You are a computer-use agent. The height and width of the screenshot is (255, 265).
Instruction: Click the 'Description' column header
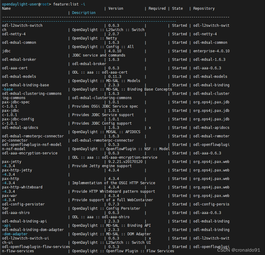[x=84, y=13]
